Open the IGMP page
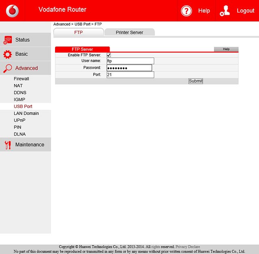The image size is (259, 254). point(19,99)
